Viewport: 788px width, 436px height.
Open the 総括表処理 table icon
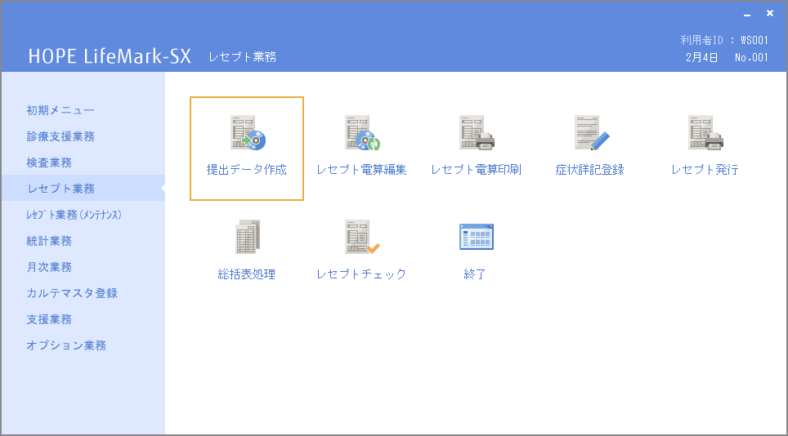pyautogui.click(x=247, y=236)
